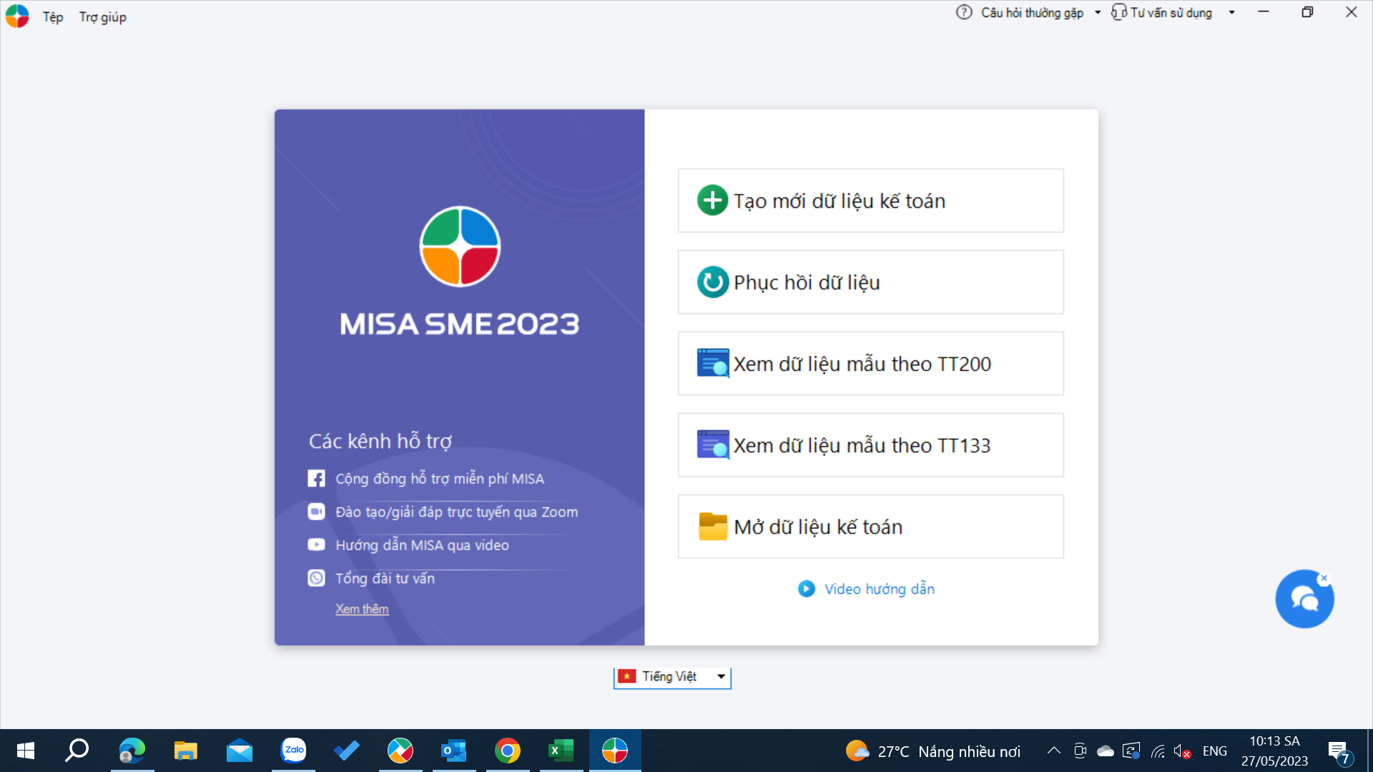The image size is (1373, 772).
Task: Click the TT133 sample data icon
Action: [x=713, y=445]
